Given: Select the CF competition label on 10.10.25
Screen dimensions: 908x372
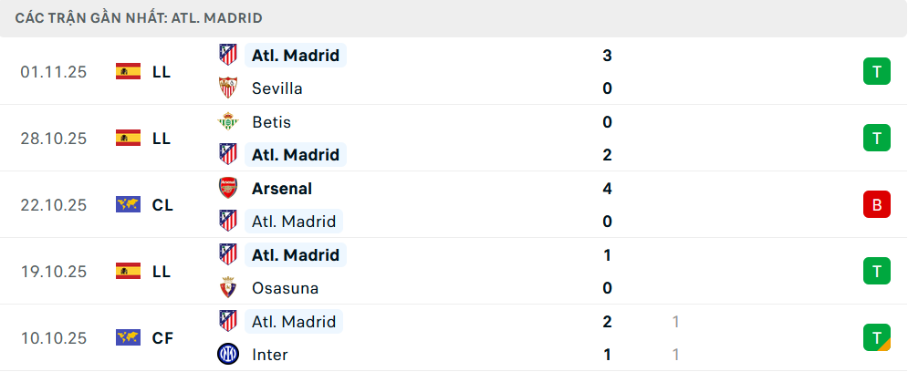Looking at the screenshot, I should [x=162, y=337].
